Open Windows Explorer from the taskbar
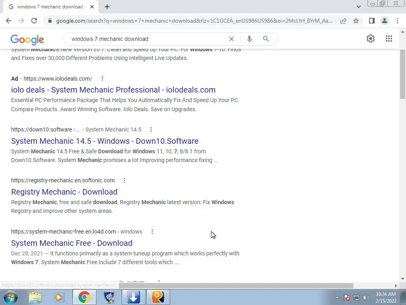Image resolution: width=406 pixels, height=305 pixels. click(x=35, y=297)
